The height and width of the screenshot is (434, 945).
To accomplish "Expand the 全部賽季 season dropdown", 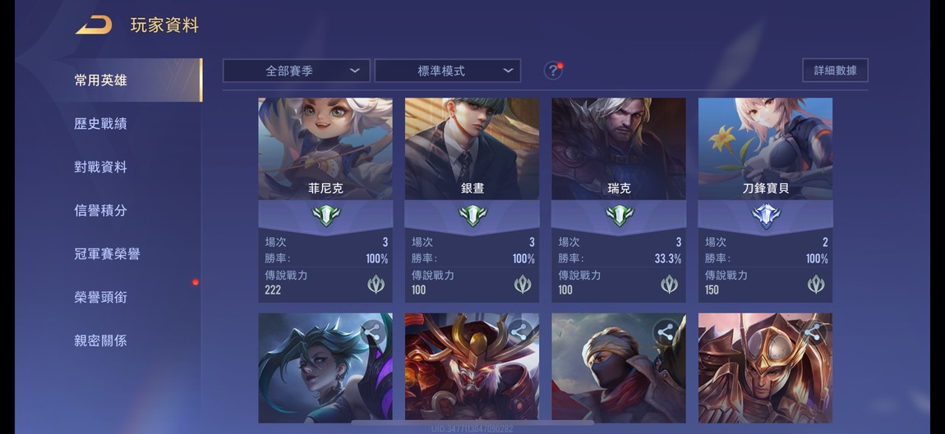I will [x=297, y=71].
